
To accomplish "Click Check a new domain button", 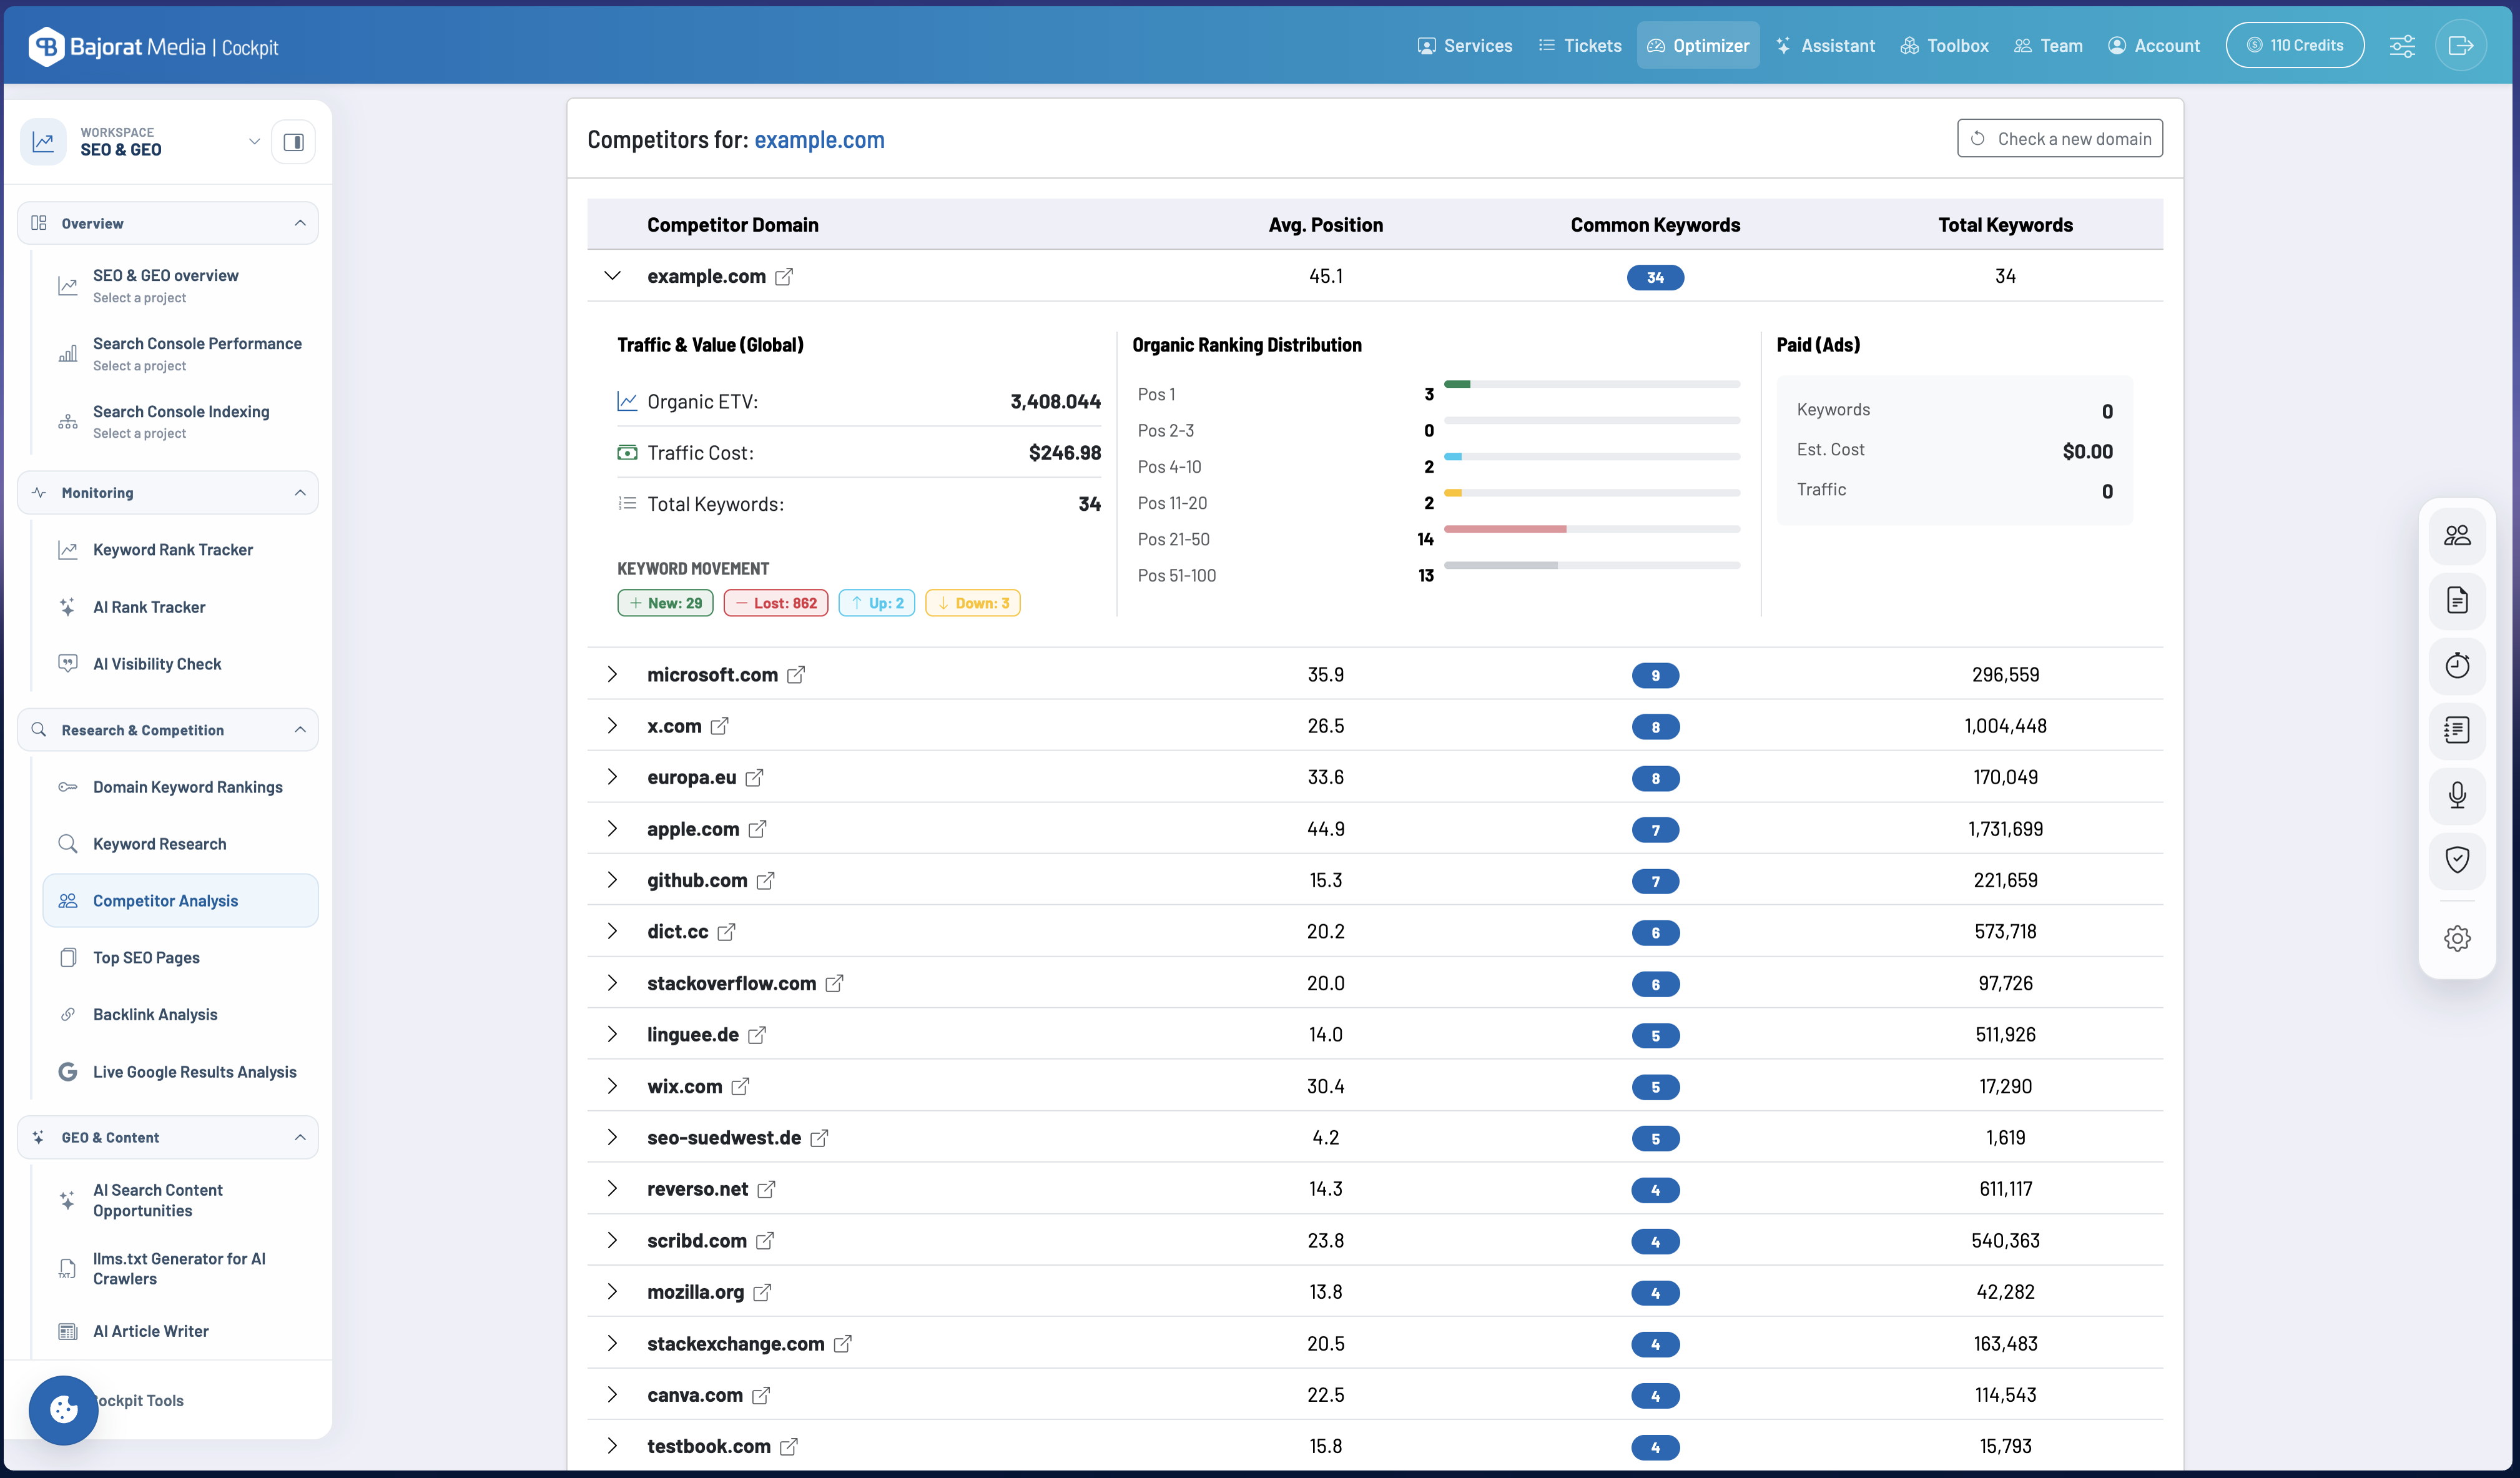I will pyautogui.click(x=2060, y=139).
